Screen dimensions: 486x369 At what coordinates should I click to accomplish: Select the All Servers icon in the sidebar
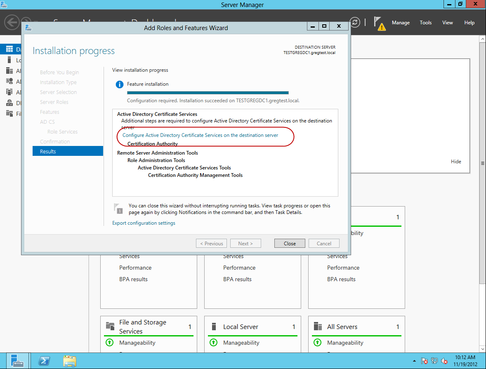click(9, 71)
